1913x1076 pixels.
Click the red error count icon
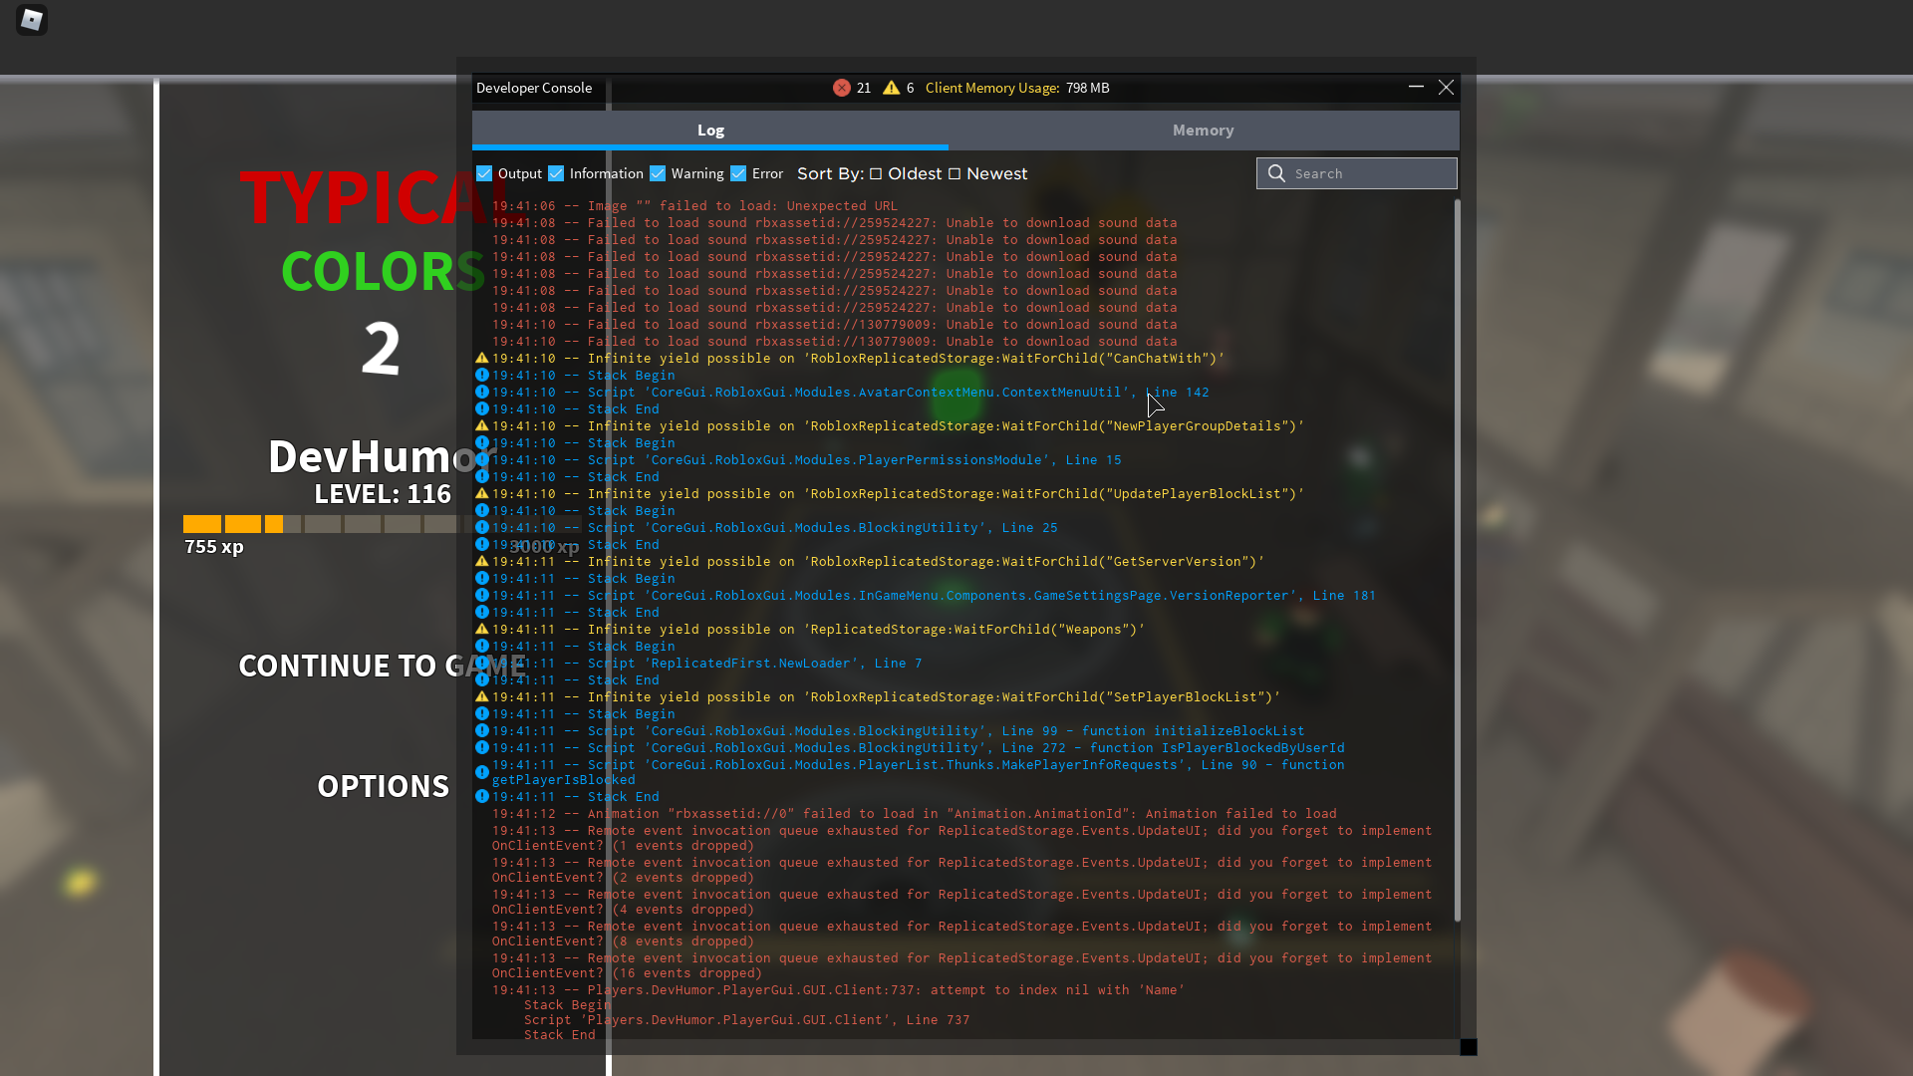tap(842, 88)
